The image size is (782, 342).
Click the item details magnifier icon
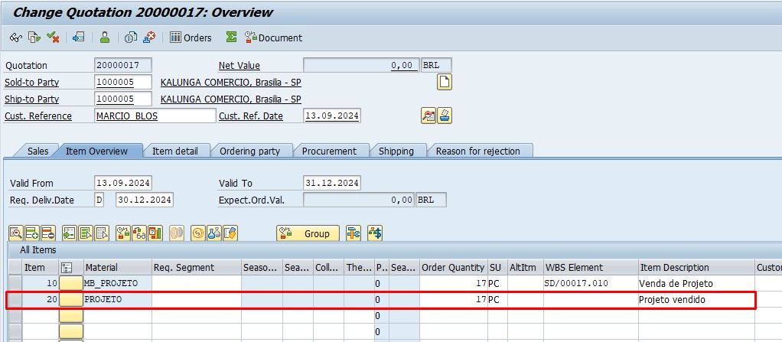tap(16, 233)
